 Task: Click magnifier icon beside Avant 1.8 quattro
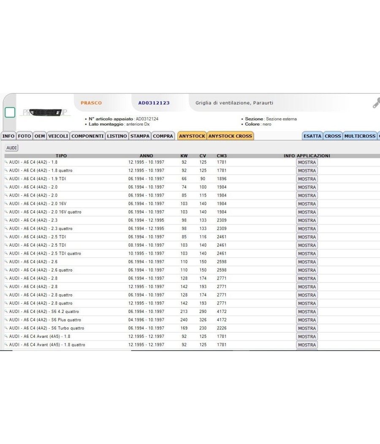click(x=6, y=344)
